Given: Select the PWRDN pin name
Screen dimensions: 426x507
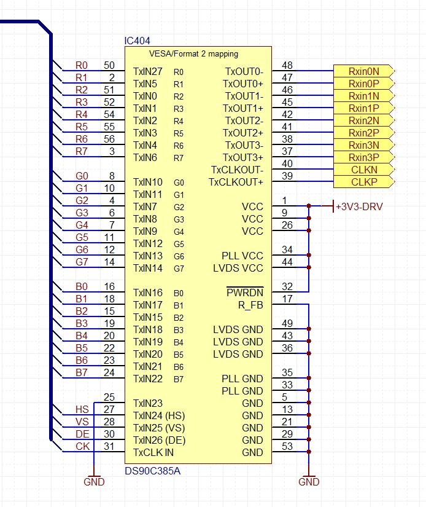Looking at the screenshot, I should point(245,293).
